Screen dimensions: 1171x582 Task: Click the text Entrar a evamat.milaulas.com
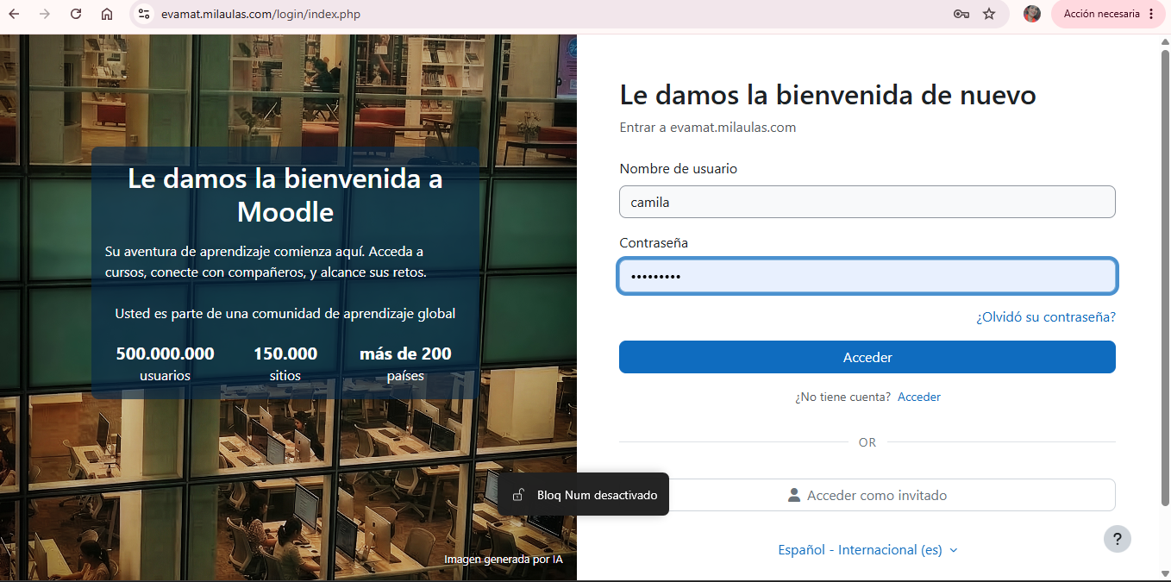click(x=708, y=128)
